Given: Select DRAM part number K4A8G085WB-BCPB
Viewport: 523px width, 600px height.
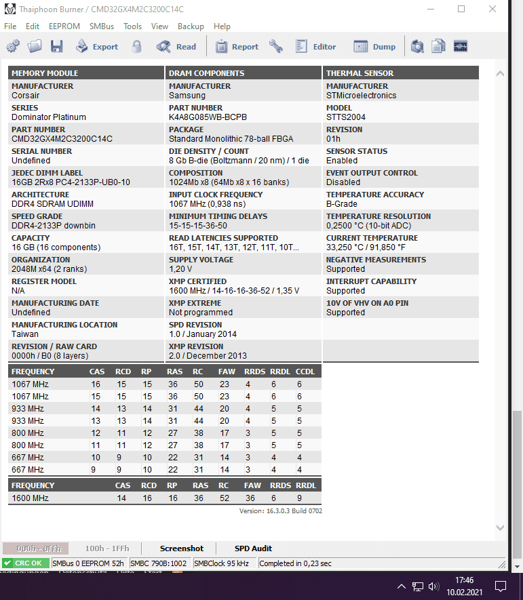Looking at the screenshot, I should point(208,117).
